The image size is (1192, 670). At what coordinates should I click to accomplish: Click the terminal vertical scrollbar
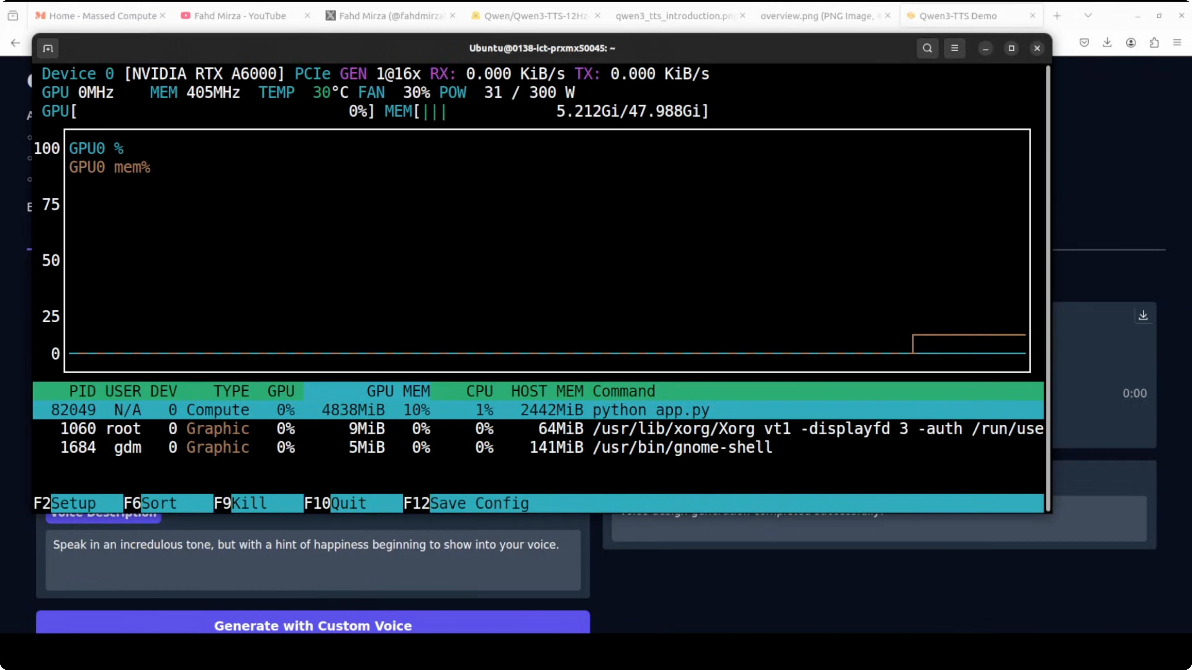pyautogui.click(x=1048, y=287)
